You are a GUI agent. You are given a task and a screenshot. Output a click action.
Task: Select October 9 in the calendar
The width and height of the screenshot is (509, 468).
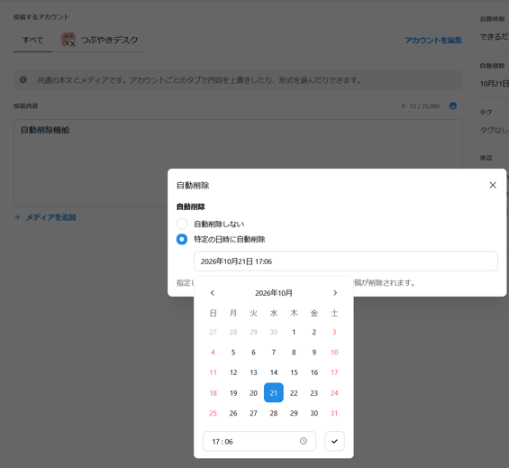314,352
